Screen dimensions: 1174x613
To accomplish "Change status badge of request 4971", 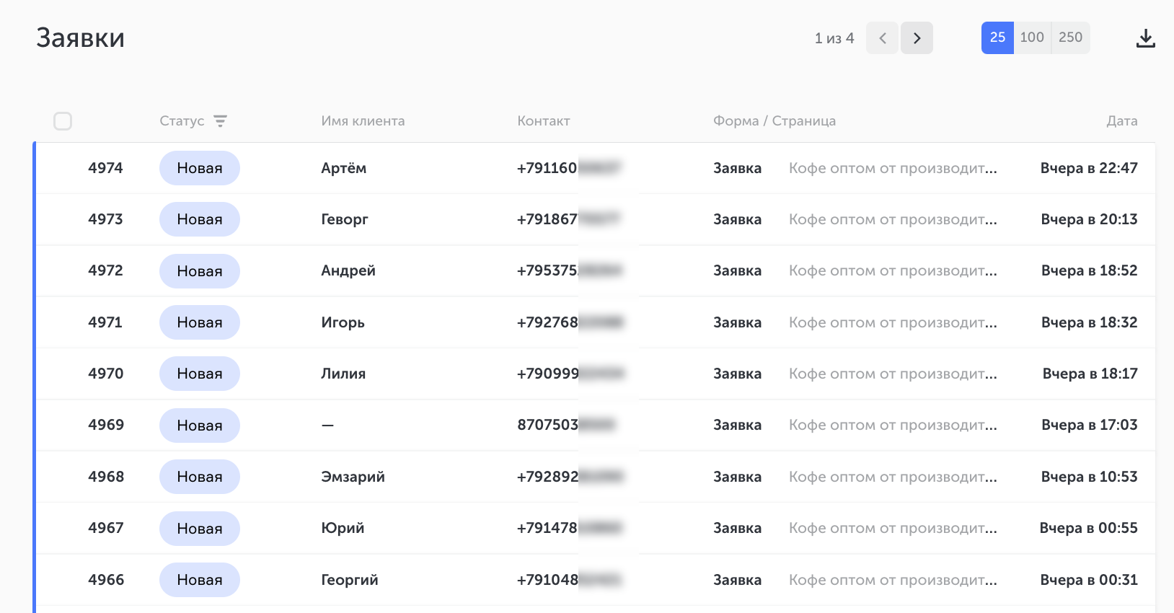I will point(200,322).
